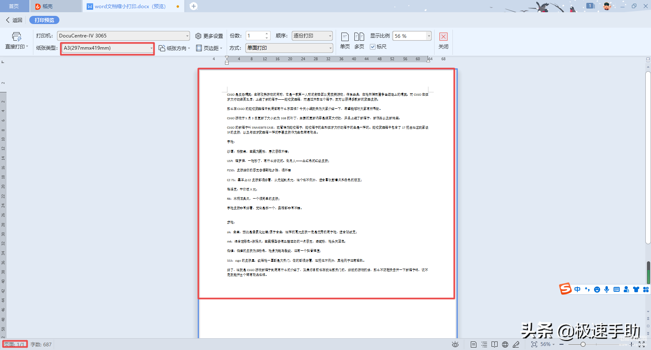Image resolution: width=651 pixels, height=350 pixels.
Task: Open the 顺序 逐份打印 dropdown
Action: [312, 36]
